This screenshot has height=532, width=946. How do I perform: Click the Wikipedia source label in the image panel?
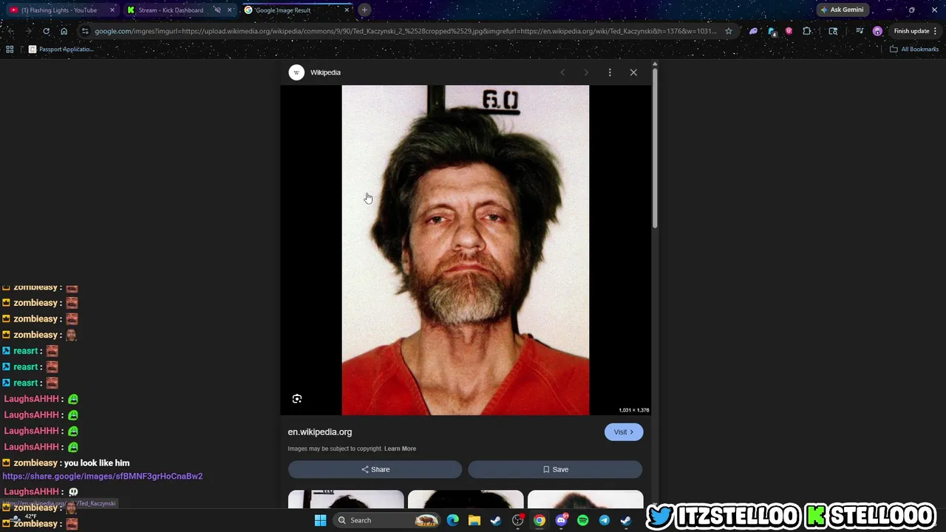tap(325, 72)
